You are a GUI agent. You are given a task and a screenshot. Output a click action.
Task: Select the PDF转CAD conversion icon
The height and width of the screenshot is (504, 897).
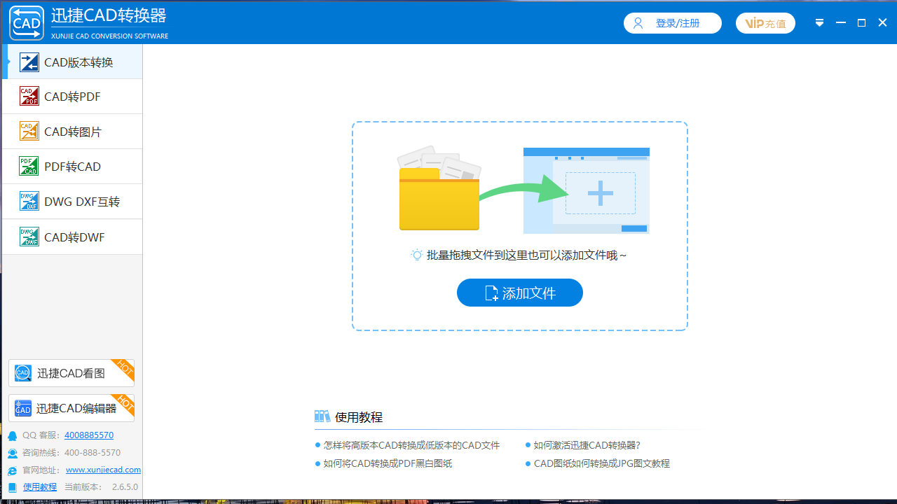pos(29,166)
